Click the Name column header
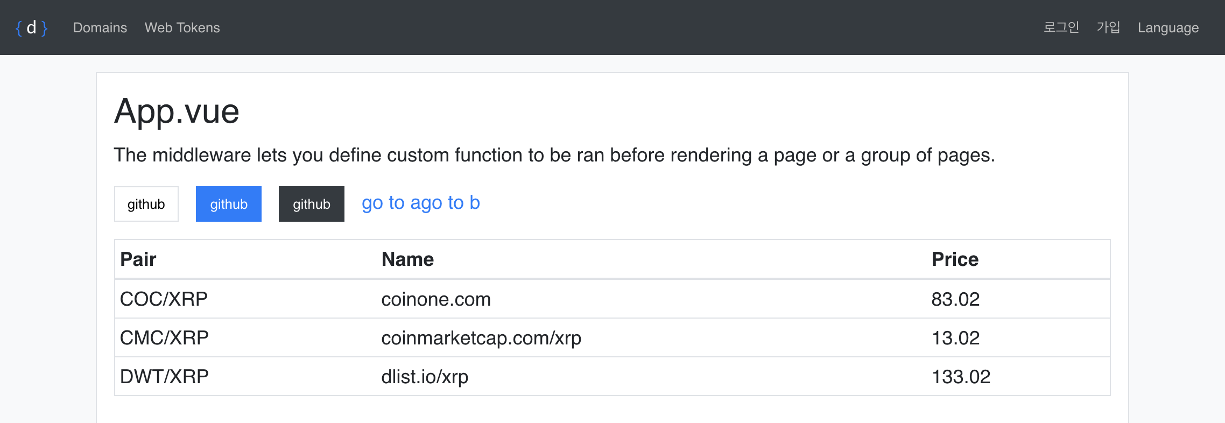 tap(407, 259)
